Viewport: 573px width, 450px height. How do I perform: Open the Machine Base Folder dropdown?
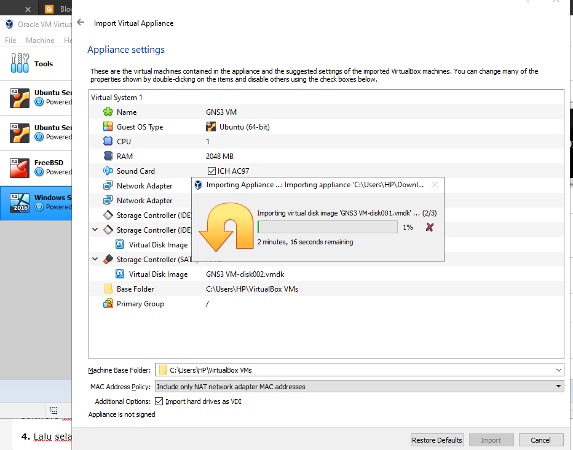tap(558, 370)
